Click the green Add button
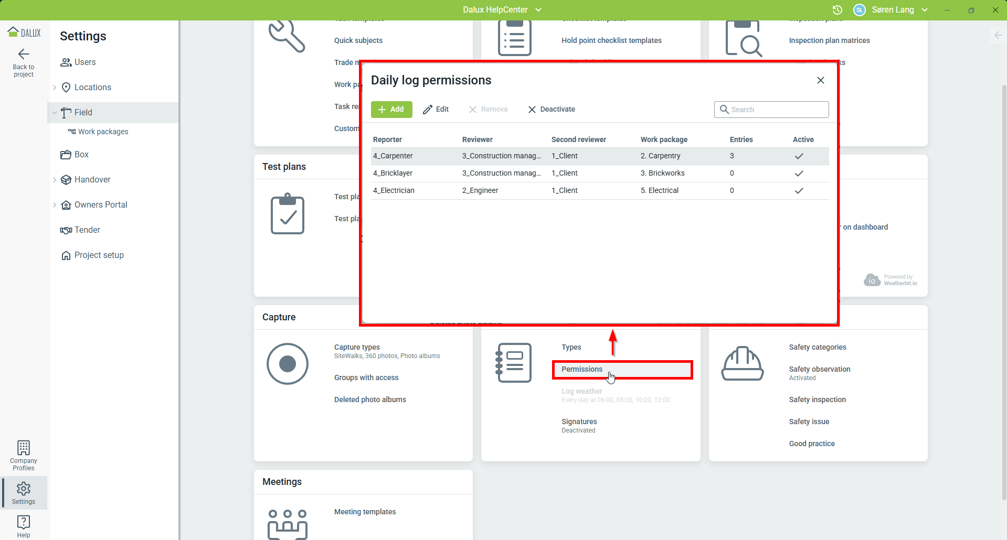This screenshot has height=540, width=1007. point(391,110)
